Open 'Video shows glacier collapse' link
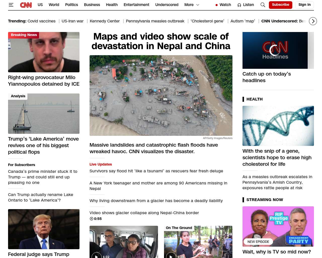Viewport: 322px width, 258px height. (x=144, y=213)
